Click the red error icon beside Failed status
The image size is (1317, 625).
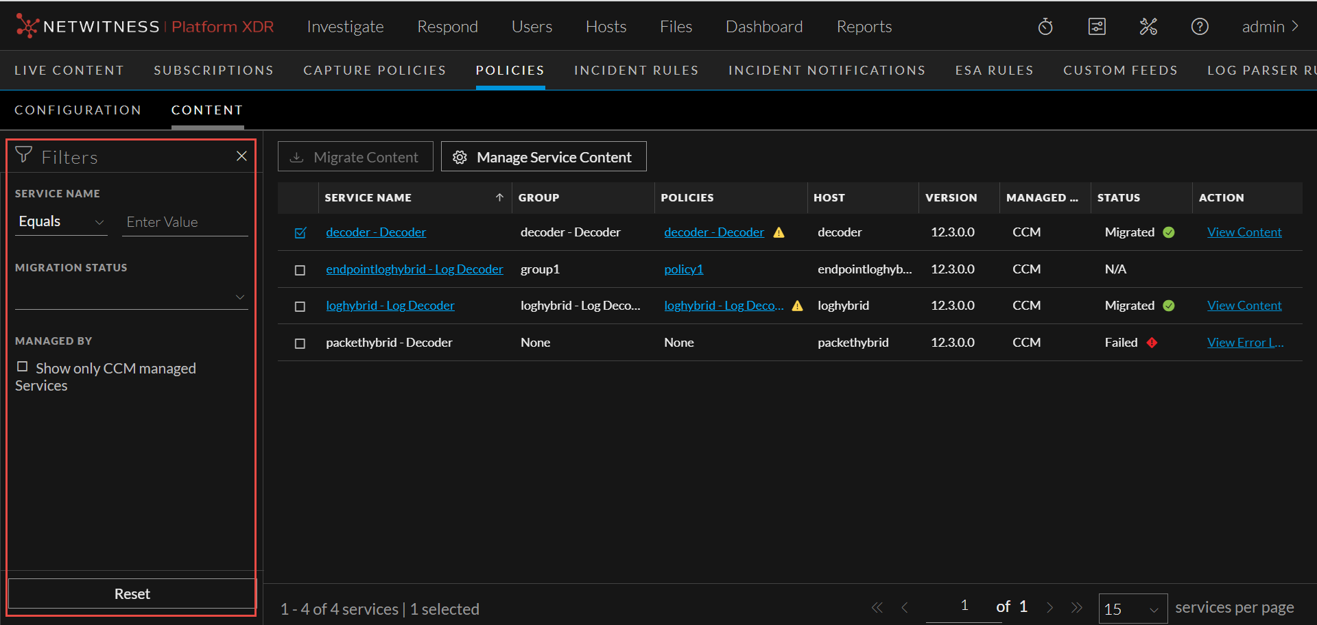(x=1152, y=343)
